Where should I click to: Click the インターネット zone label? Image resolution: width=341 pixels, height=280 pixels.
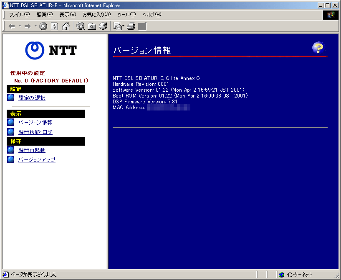coord(299,275)
